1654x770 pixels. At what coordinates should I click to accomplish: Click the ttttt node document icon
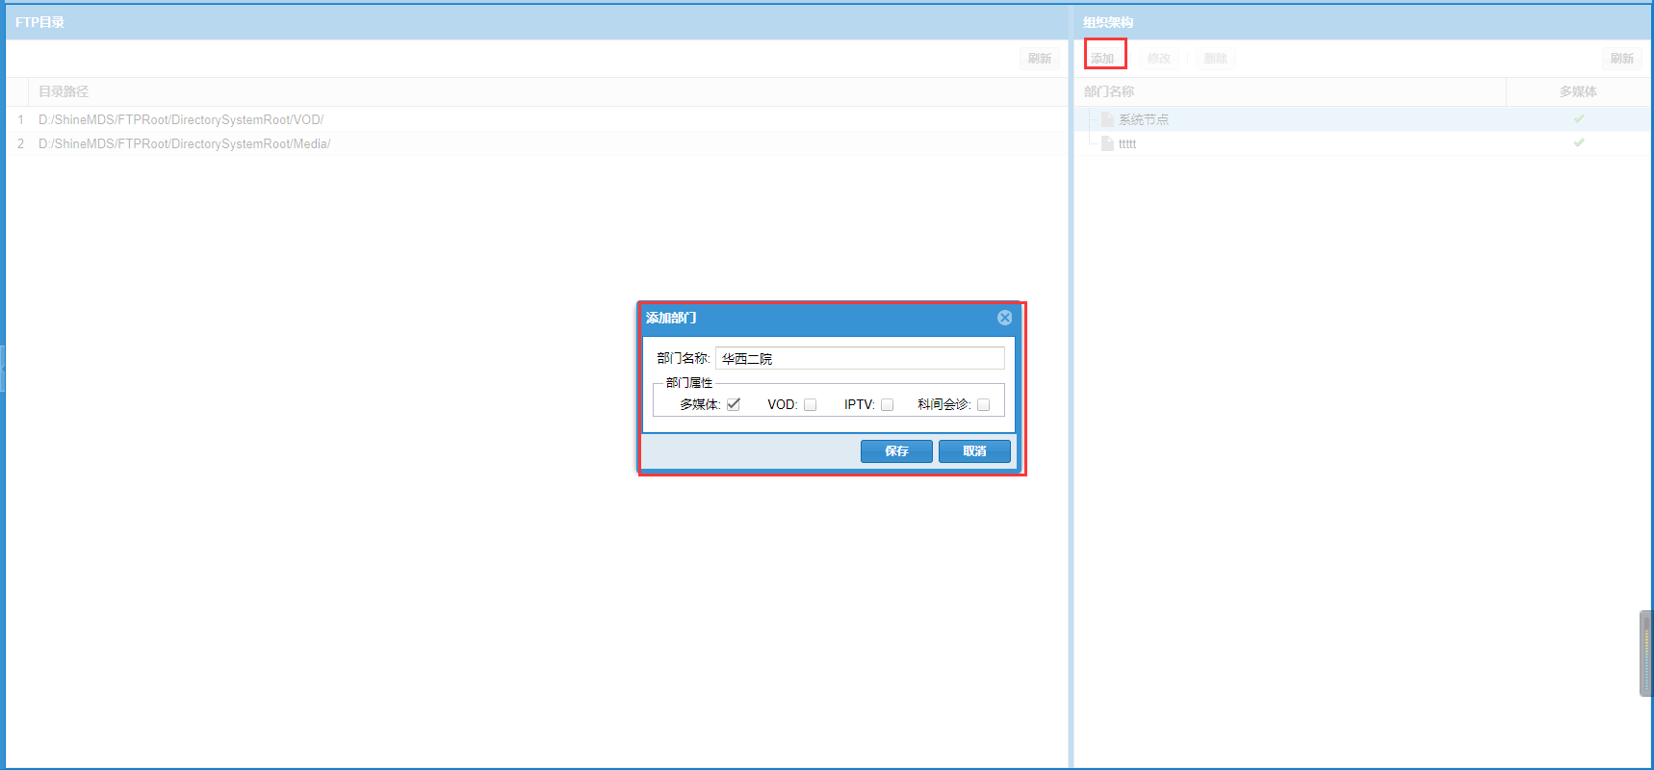coord(1107,143)
